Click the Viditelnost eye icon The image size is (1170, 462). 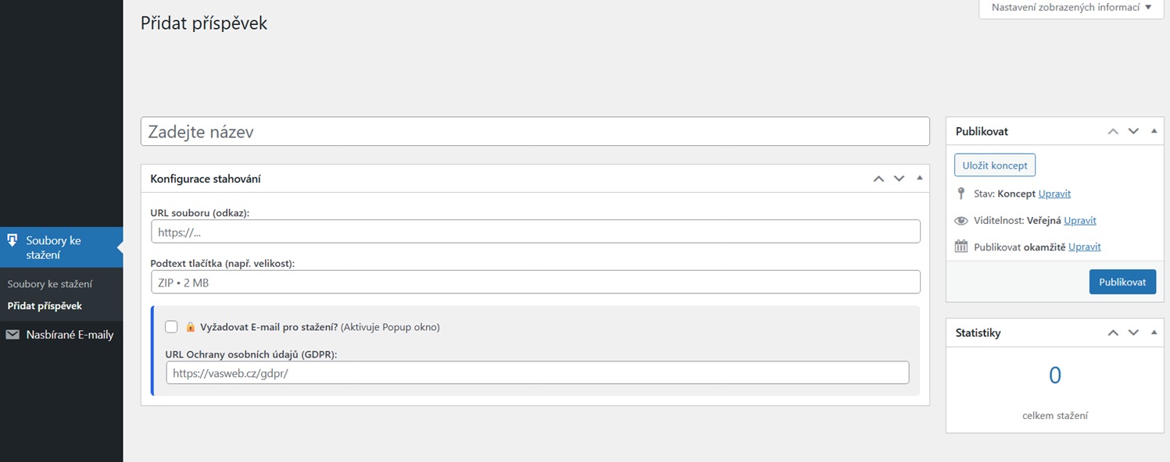point(961,221)
